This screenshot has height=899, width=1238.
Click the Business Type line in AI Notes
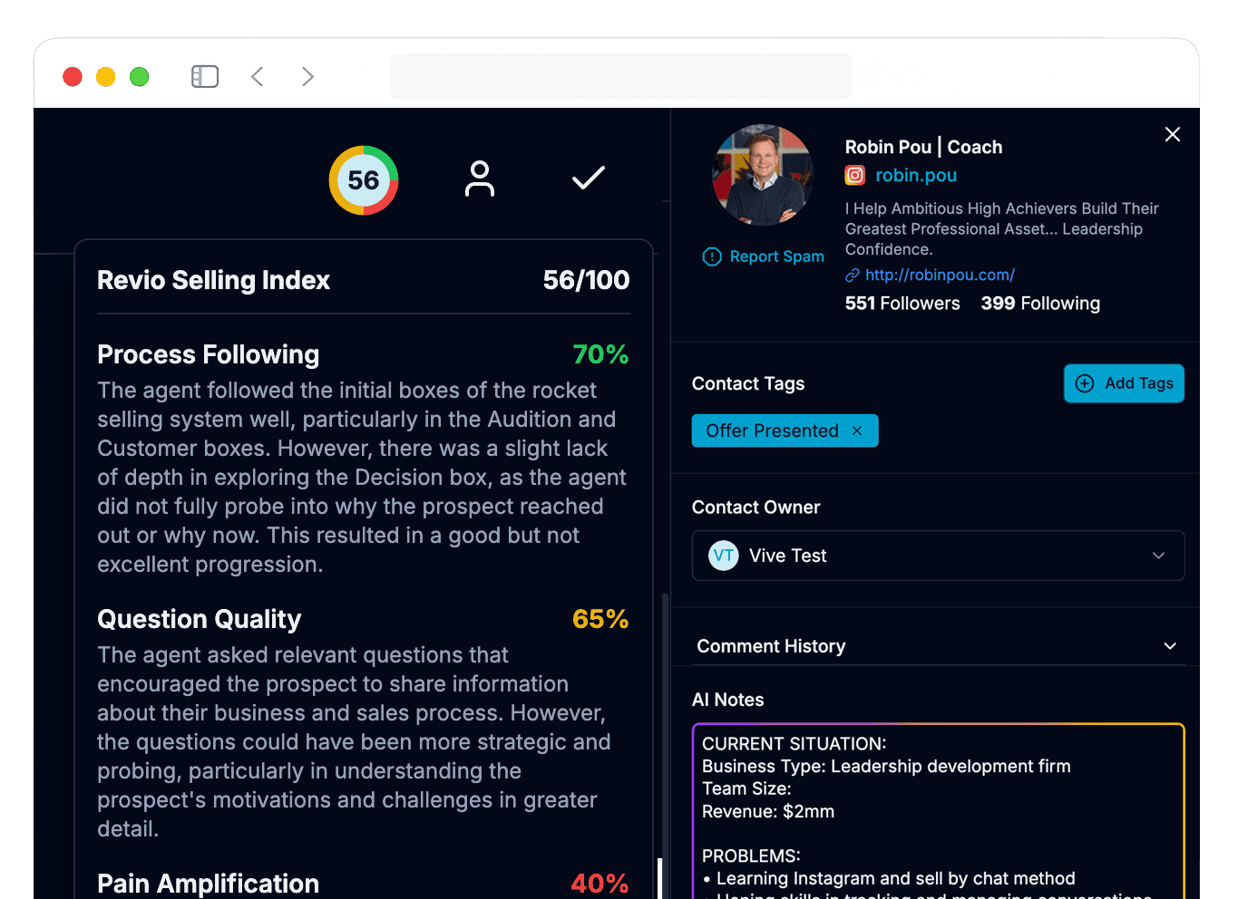(x=886, y=766)
